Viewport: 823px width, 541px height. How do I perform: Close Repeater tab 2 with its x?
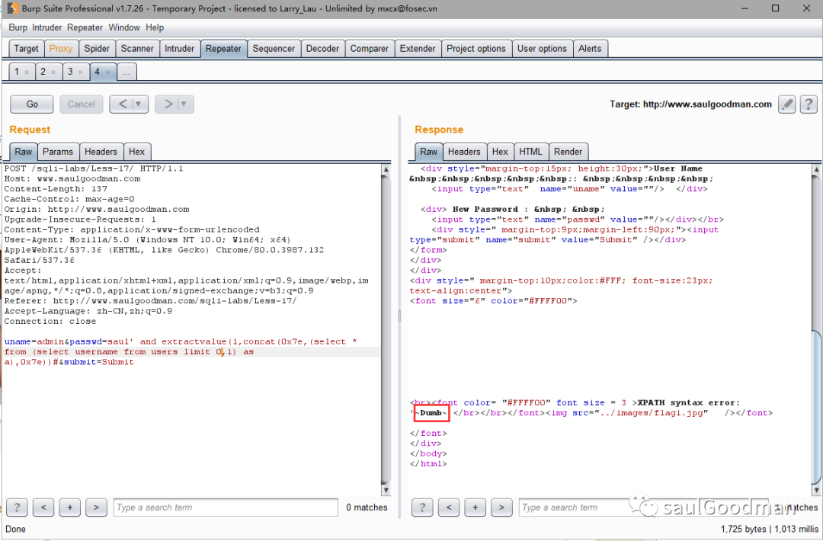tap(53, 72)
